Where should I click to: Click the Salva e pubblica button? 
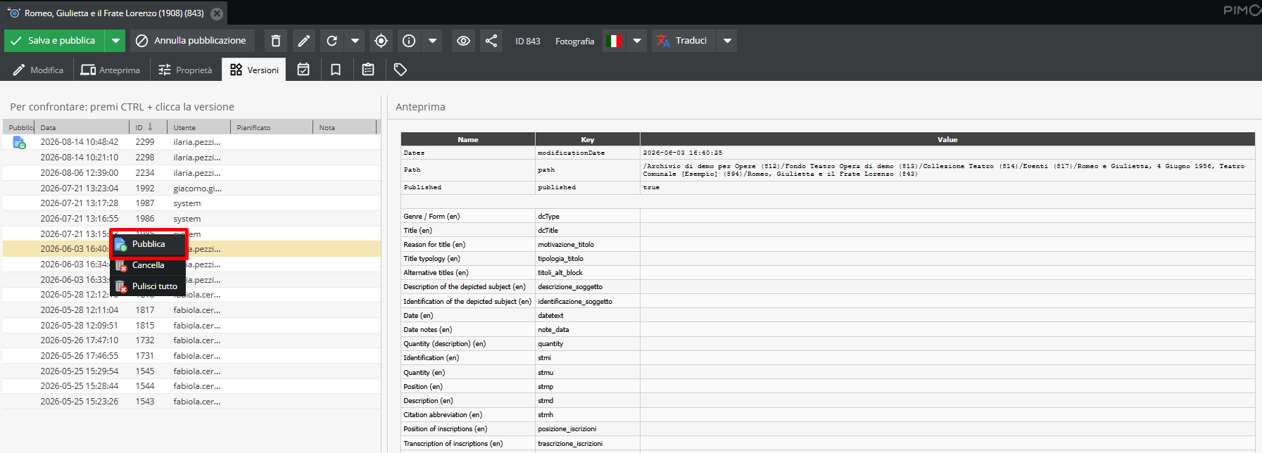click(x=55, y=41)
